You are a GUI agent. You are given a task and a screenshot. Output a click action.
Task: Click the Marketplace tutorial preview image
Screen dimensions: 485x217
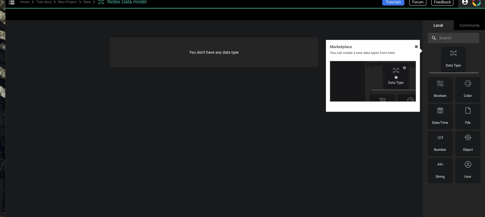372,81
